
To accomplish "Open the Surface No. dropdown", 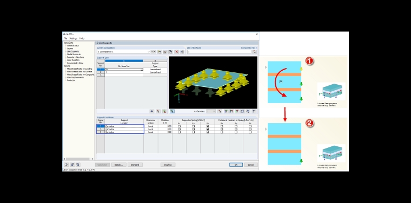I will (x=214, y=111).
